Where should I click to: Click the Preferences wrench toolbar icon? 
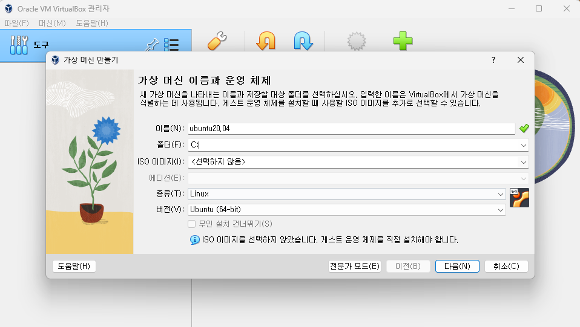tap(217, 40)
